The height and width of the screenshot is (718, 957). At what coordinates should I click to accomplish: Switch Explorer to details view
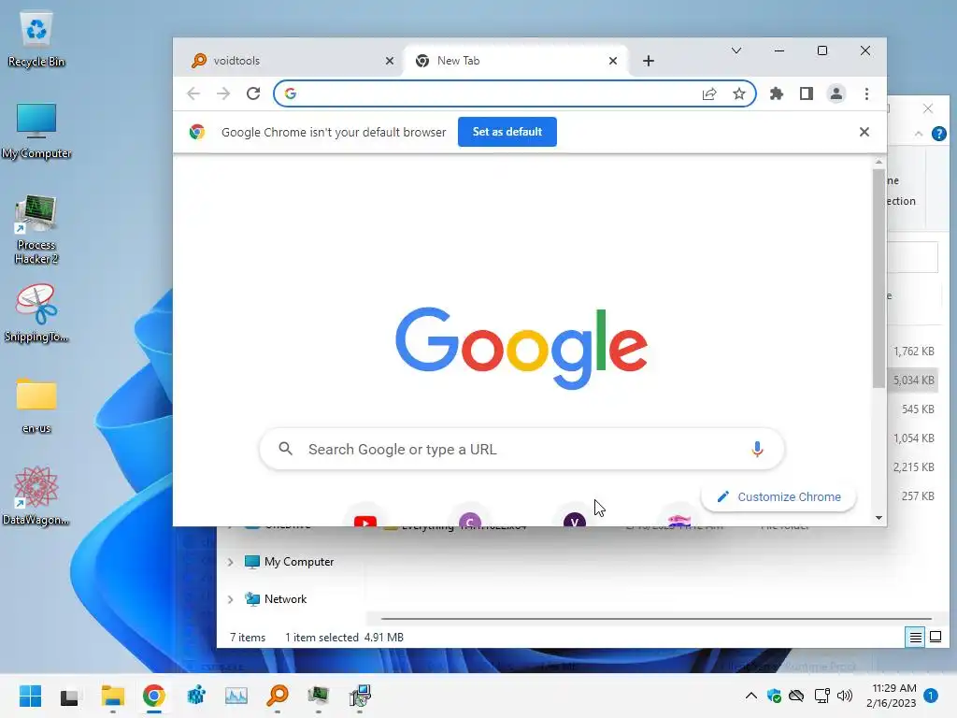pyautogui.click(x=916, y=638)
